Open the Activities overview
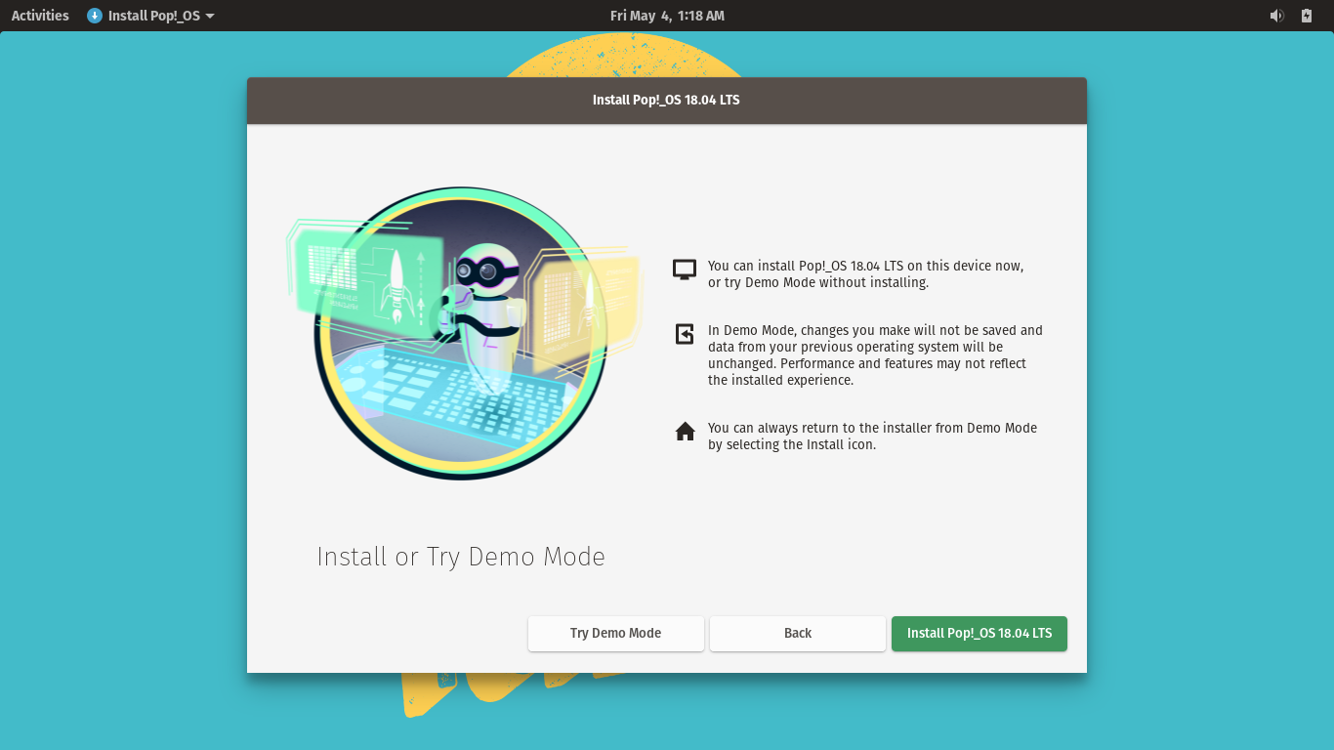The image size is (1334, 750). 40,16
